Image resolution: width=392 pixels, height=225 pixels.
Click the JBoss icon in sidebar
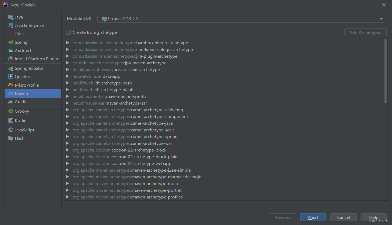point(11,34)
